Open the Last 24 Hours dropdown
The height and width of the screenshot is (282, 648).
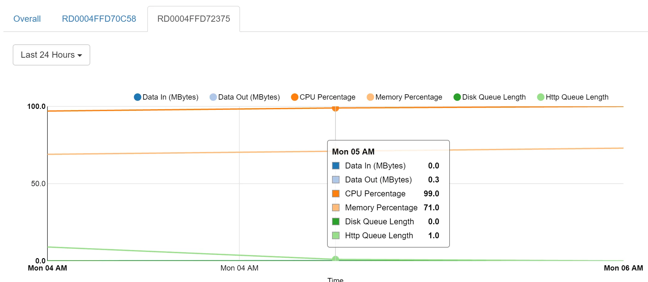(51, 55)
